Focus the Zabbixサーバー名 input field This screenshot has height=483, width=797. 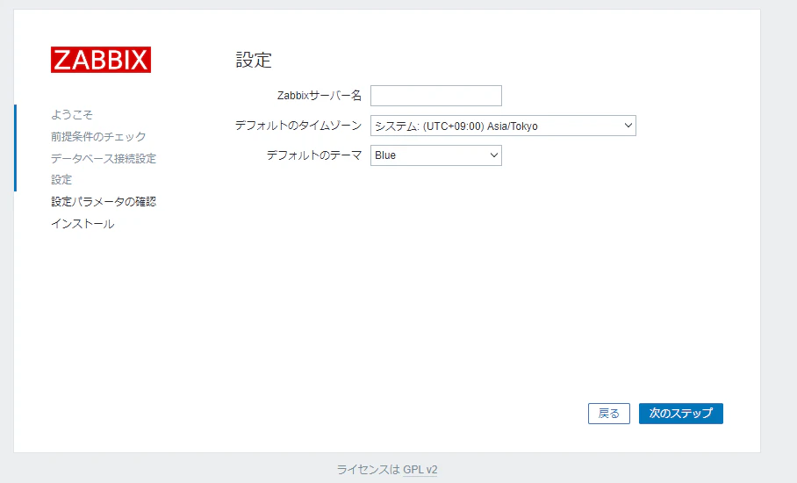(x=436, y=96)
